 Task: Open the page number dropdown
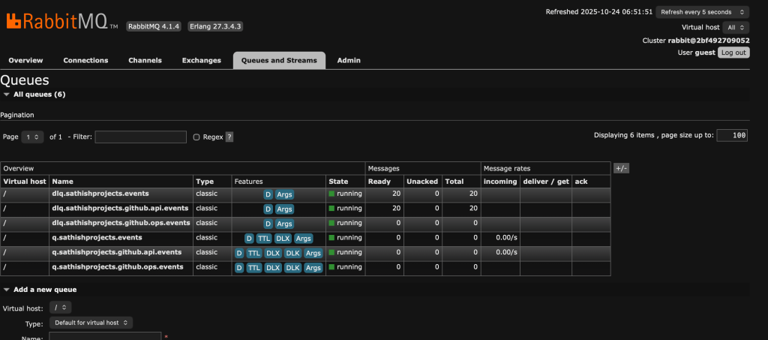pyautogui.click(x=32, y=137)
